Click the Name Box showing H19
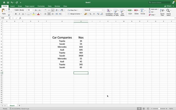The image size is (176, 110). [x=5, y=18]
